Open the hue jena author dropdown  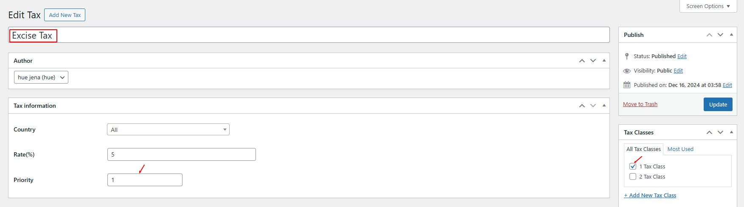point(41,77)
